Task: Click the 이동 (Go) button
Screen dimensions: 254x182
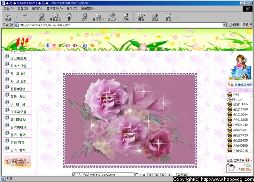Action: click(x=234, y=25)
